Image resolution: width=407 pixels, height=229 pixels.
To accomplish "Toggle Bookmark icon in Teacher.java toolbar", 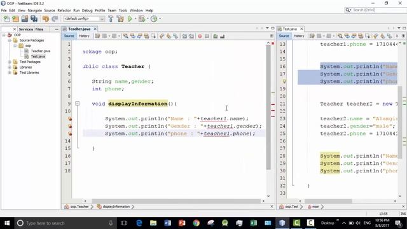I will coord(176,36).
